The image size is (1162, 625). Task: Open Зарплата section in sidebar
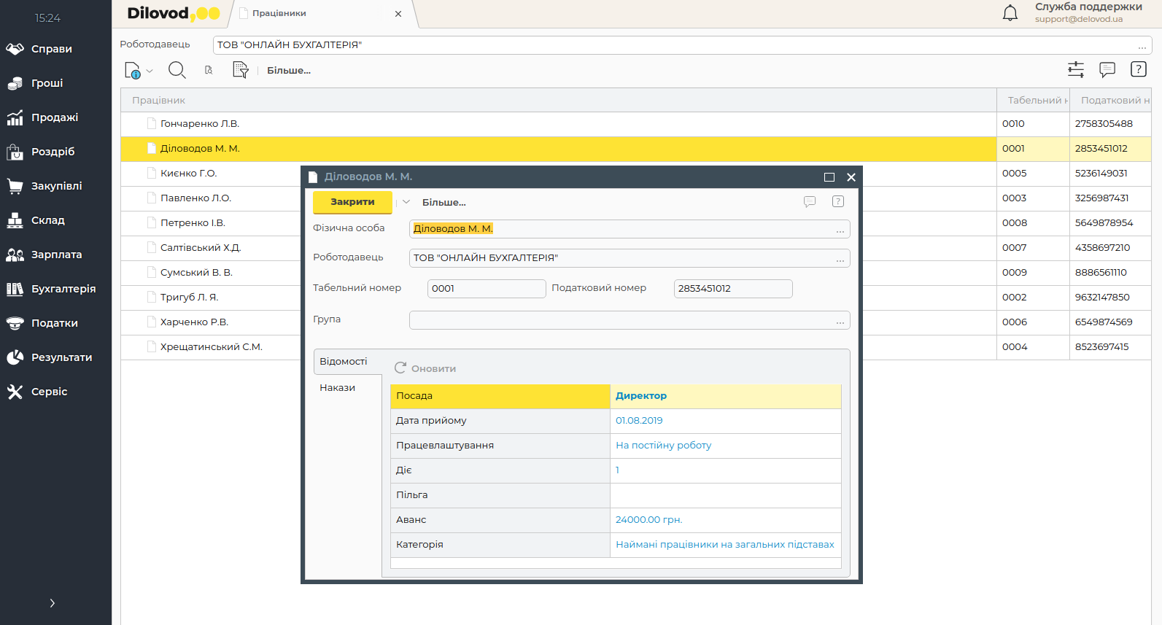[x=56, y=255]
